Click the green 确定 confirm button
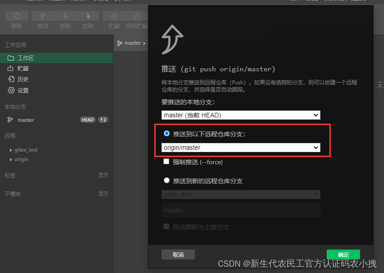Image resolution: width=384 pixels, height=273 pixels. pyautogui.click(x=343, y=254)
